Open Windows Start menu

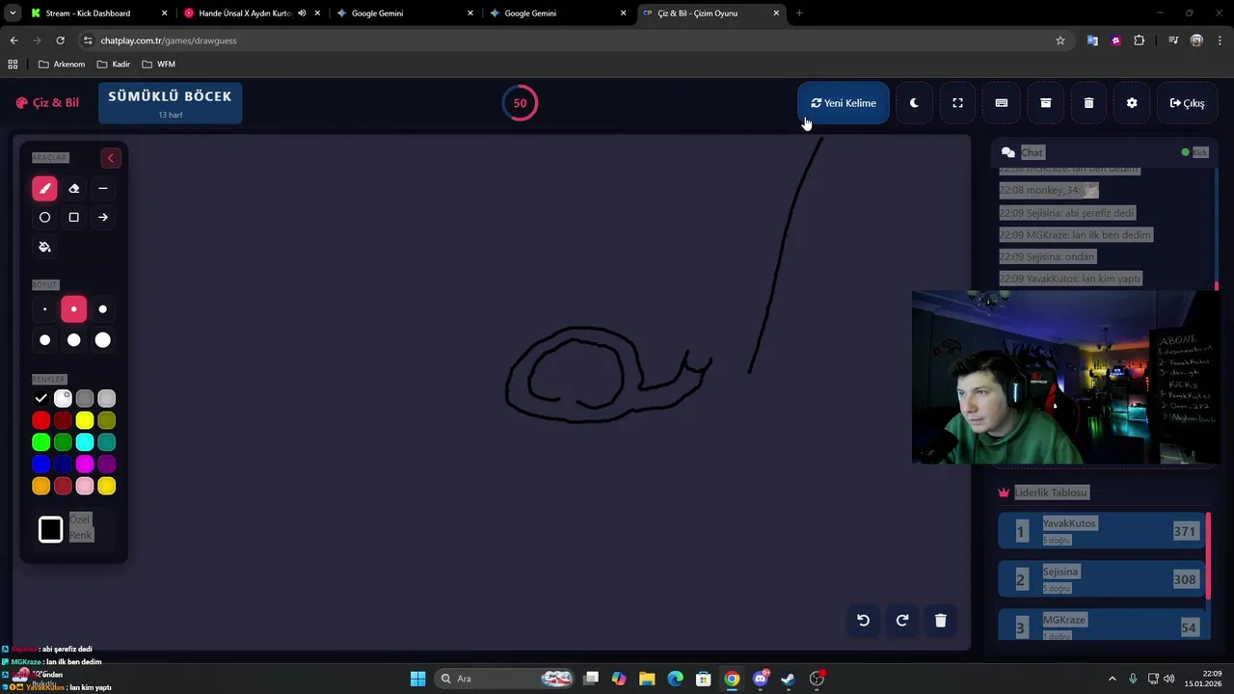tap(417, 679)
